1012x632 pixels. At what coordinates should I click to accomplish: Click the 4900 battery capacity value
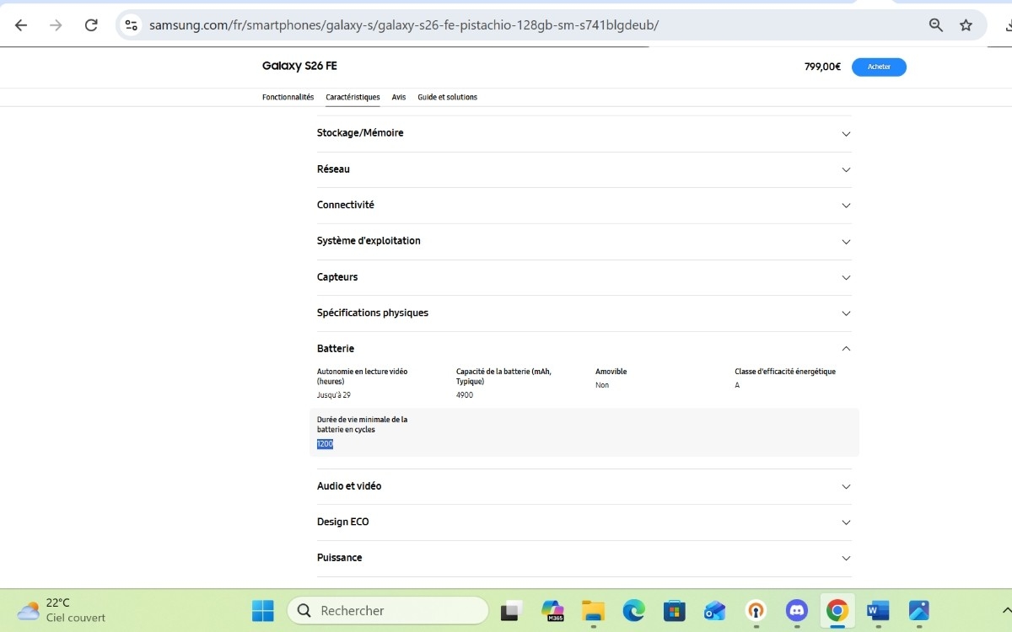(465, 394)
